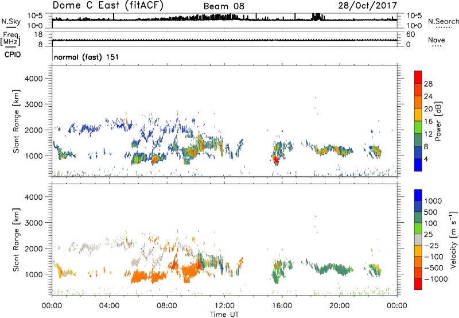Click the date '28/Oct/2017'
The image size is (459, 318).
click(x=368, y=5)
